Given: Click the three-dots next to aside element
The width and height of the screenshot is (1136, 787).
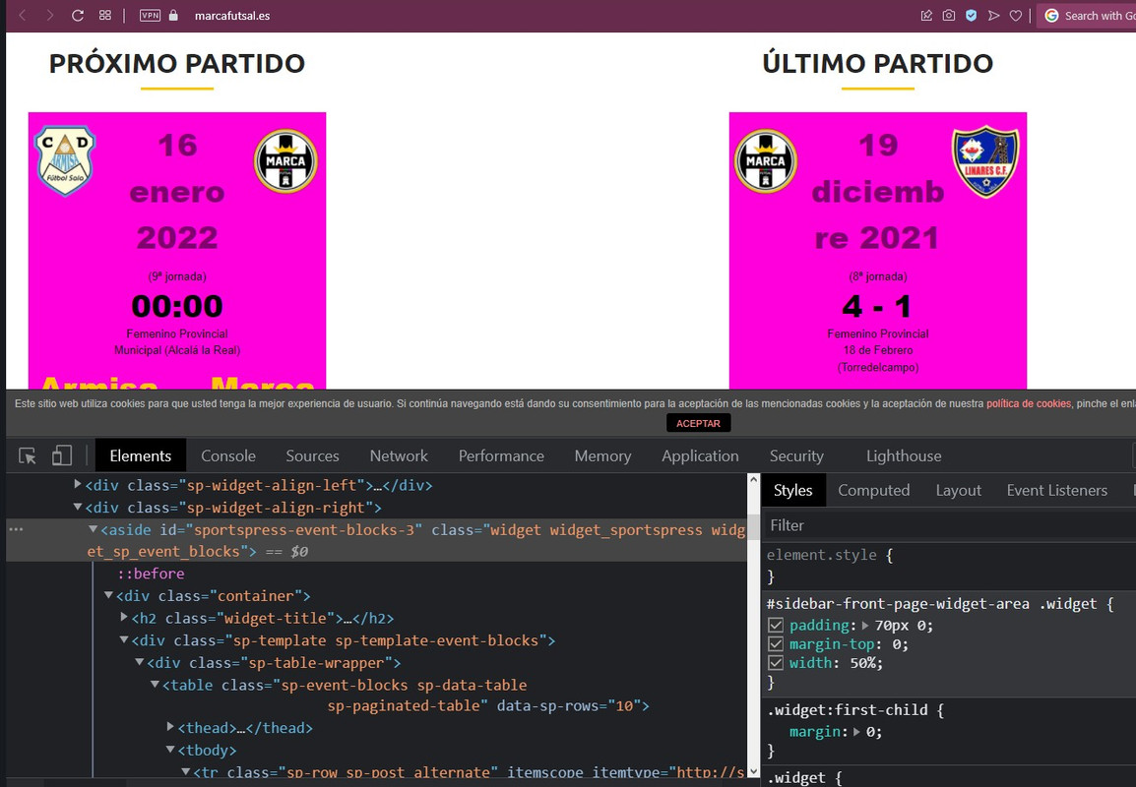Looking at the screenshot, I should point(16,529).
